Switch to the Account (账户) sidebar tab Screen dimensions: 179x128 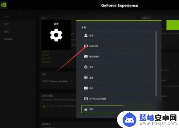click(6, 24)
